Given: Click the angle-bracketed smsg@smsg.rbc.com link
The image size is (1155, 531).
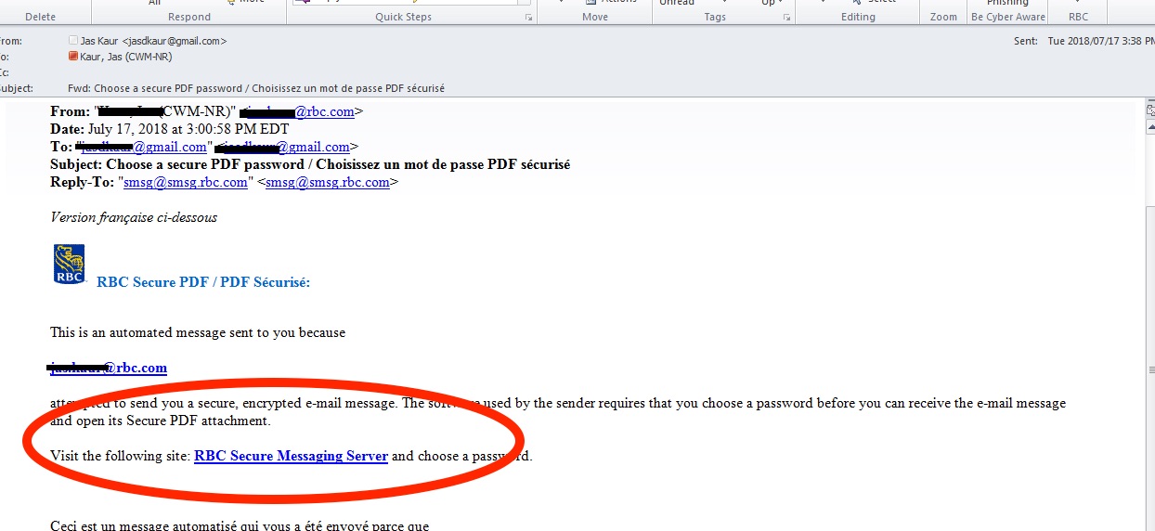Looking at the screenshot, I should click(x=327, y=182).
